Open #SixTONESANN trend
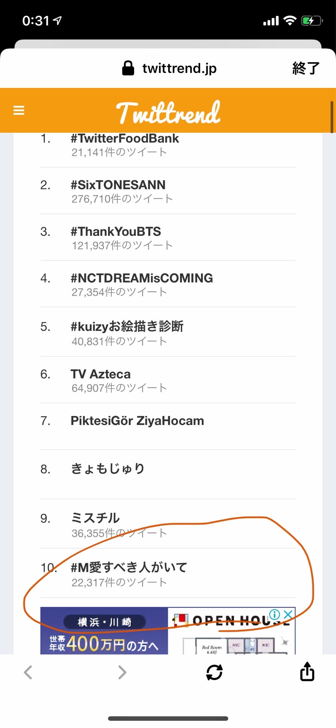Screen dimensions: 336x728 [118, 185]
